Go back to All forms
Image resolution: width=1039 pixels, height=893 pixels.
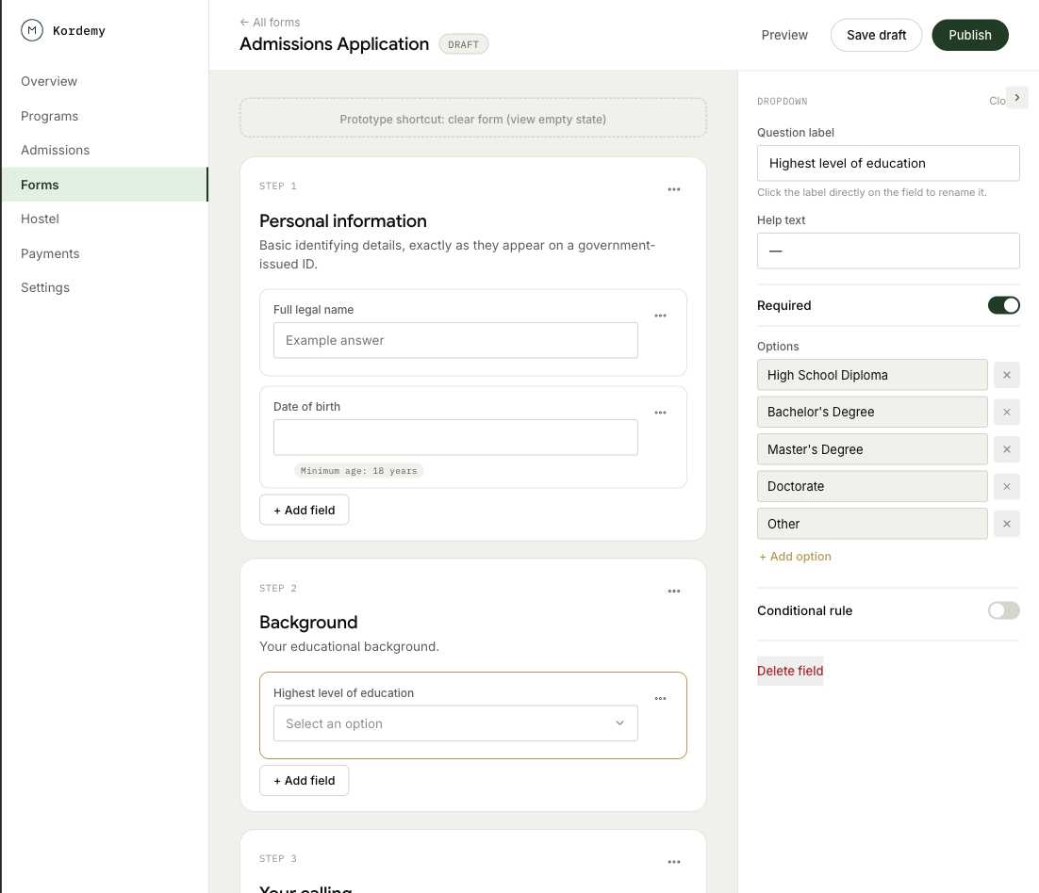click(x=270, y=23)
